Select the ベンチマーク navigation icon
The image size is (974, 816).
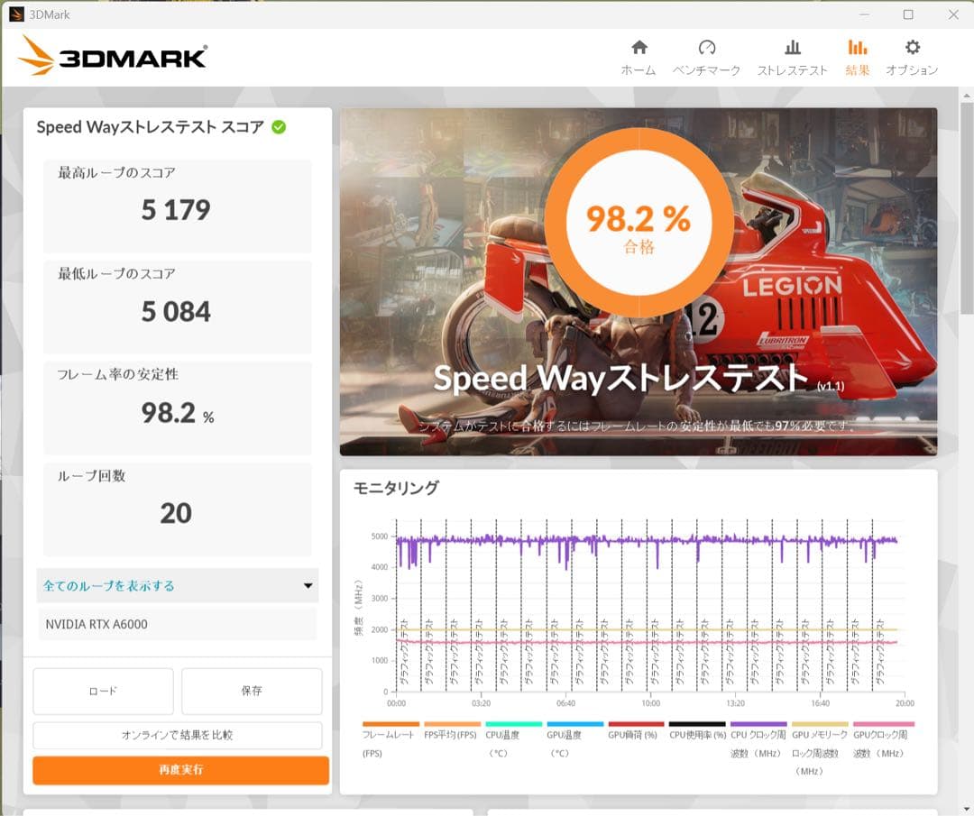(709, 47)
